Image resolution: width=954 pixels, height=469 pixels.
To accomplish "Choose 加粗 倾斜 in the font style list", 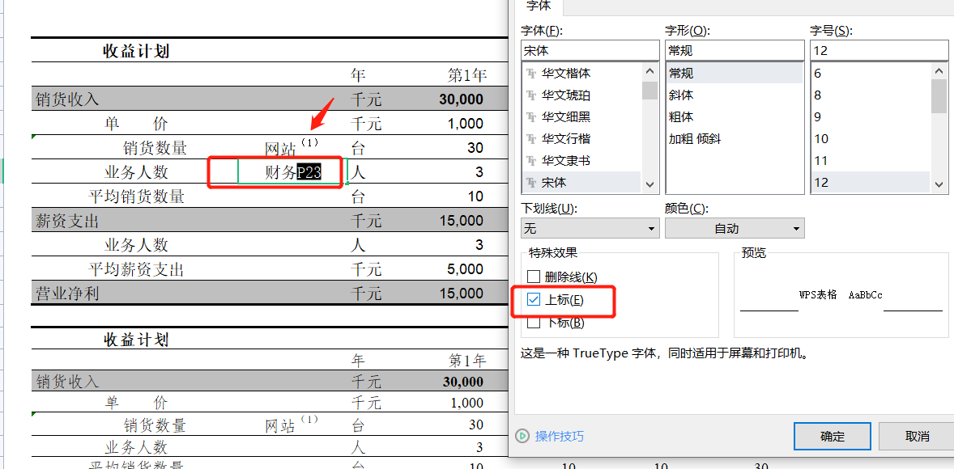I will [x=695, y=138].
